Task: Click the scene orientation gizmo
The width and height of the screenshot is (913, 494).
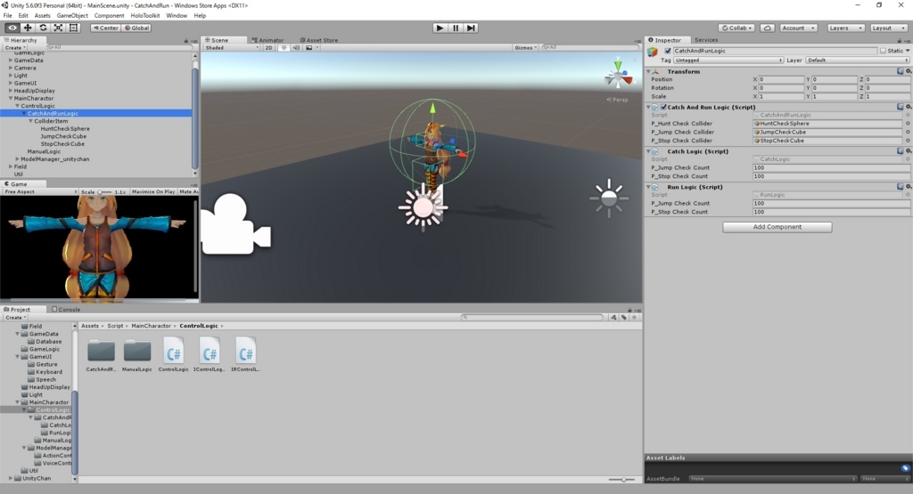Action: [x=618, y=75]
